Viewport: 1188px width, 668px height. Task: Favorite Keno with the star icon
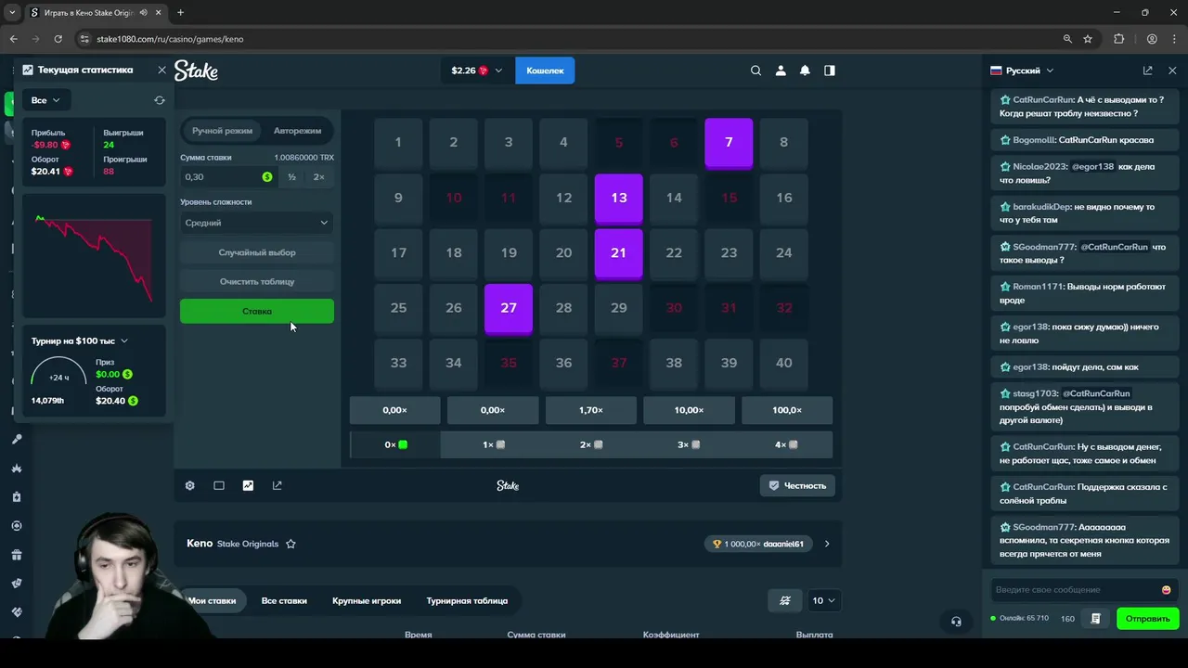pyautogui.click(x=291, y=544)
